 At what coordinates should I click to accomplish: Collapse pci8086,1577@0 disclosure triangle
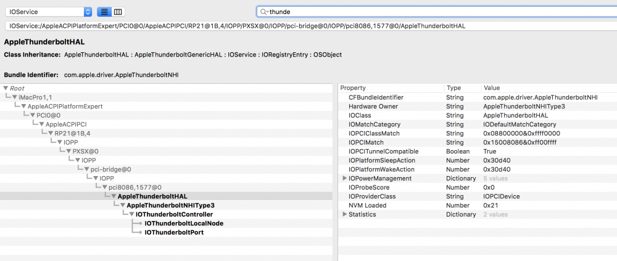(105, 187)
